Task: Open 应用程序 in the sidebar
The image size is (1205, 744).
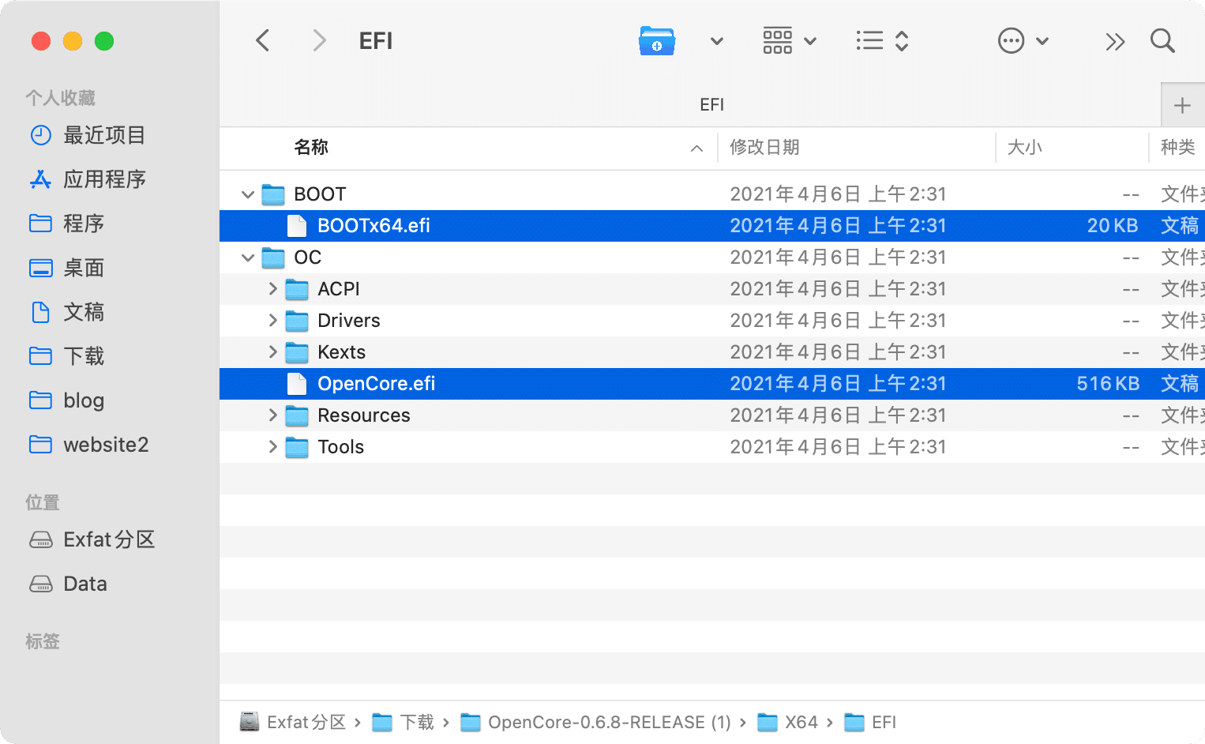Action: pos(104,179)
